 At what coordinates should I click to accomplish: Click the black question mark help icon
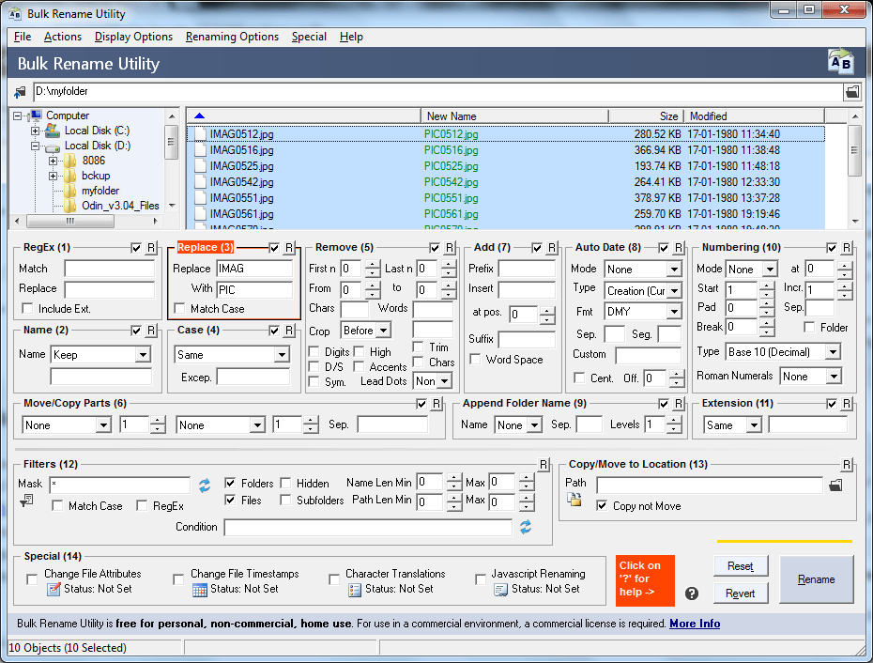(692, 594)
